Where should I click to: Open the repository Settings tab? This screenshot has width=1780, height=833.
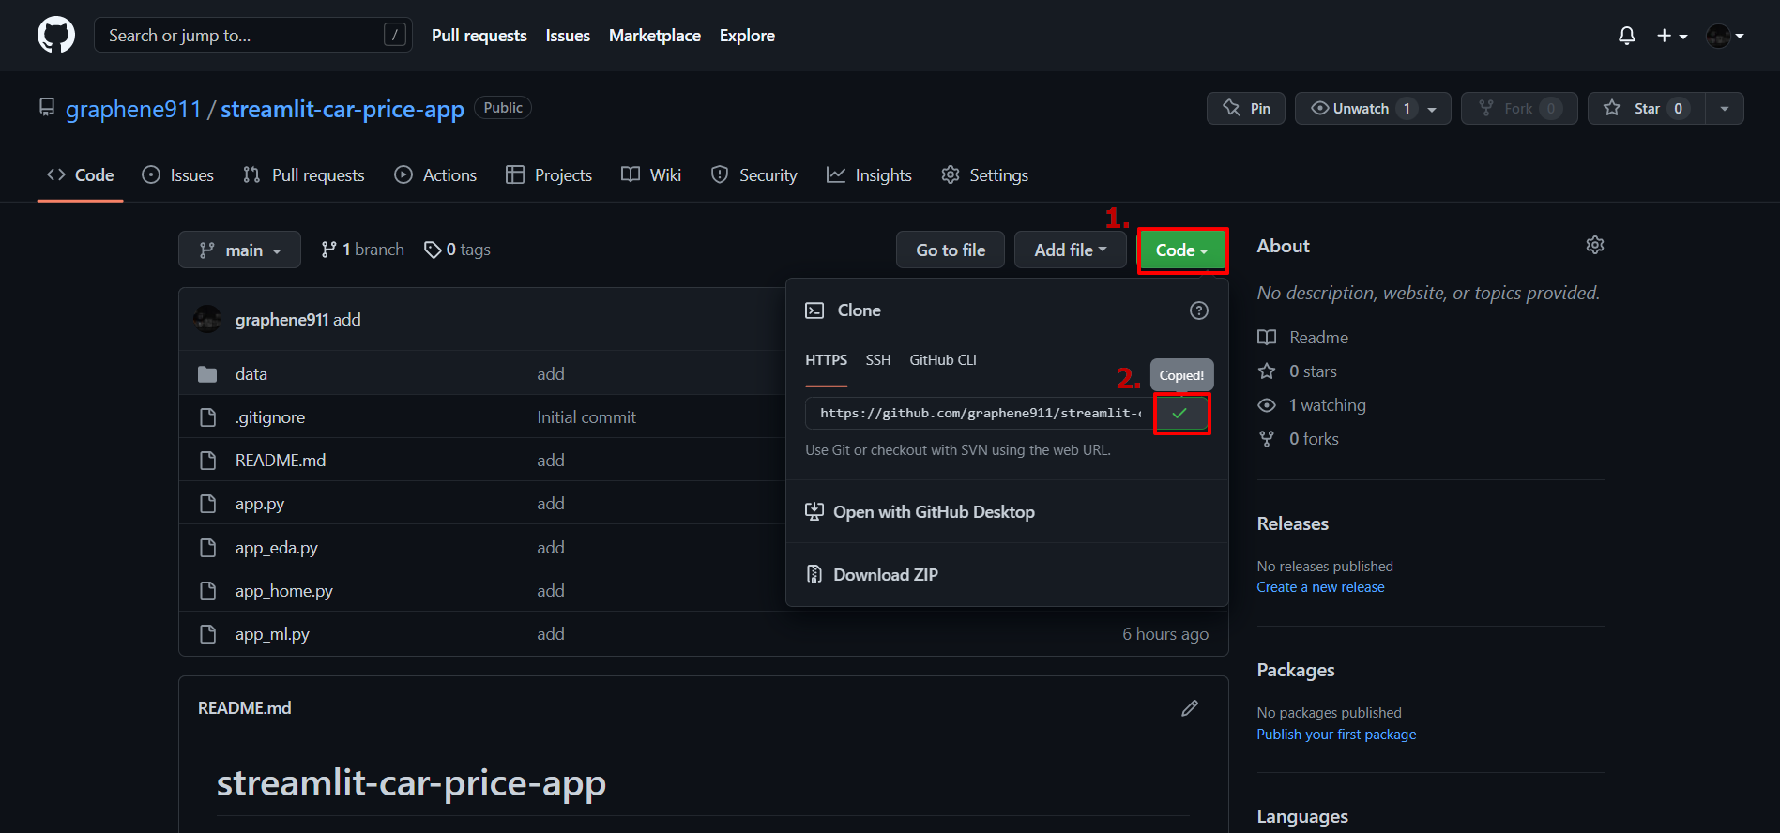click(x=985, y=175)
